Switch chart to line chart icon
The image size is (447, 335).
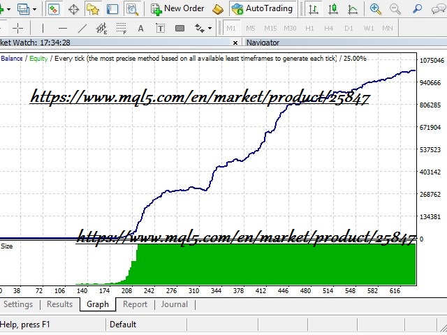(353, 9)
